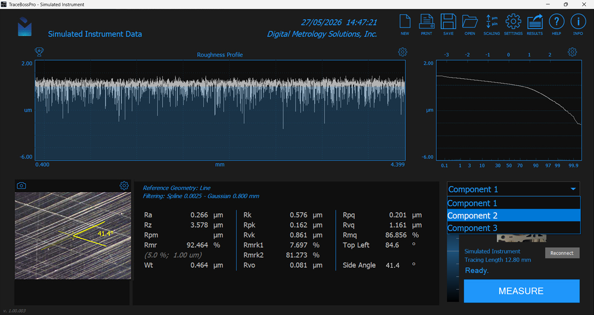Click the date and time display
The height and width of the screenshot is (315, 594).
[339, 22]
